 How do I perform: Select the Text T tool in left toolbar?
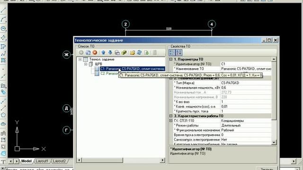pos(3,162)
